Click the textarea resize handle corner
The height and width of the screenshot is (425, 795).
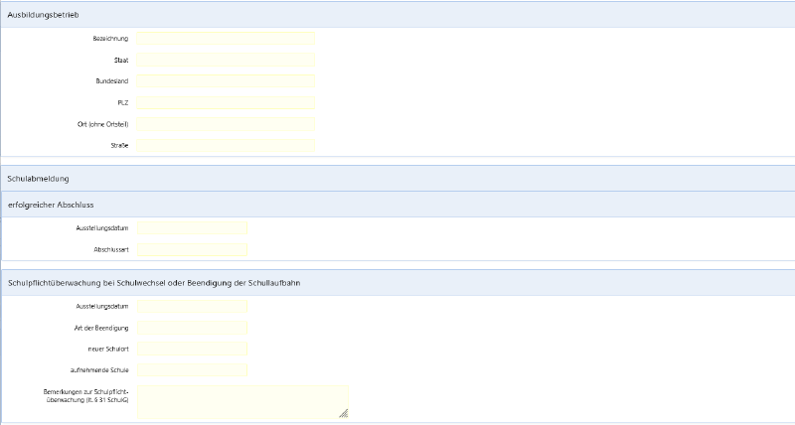[344, 413]
